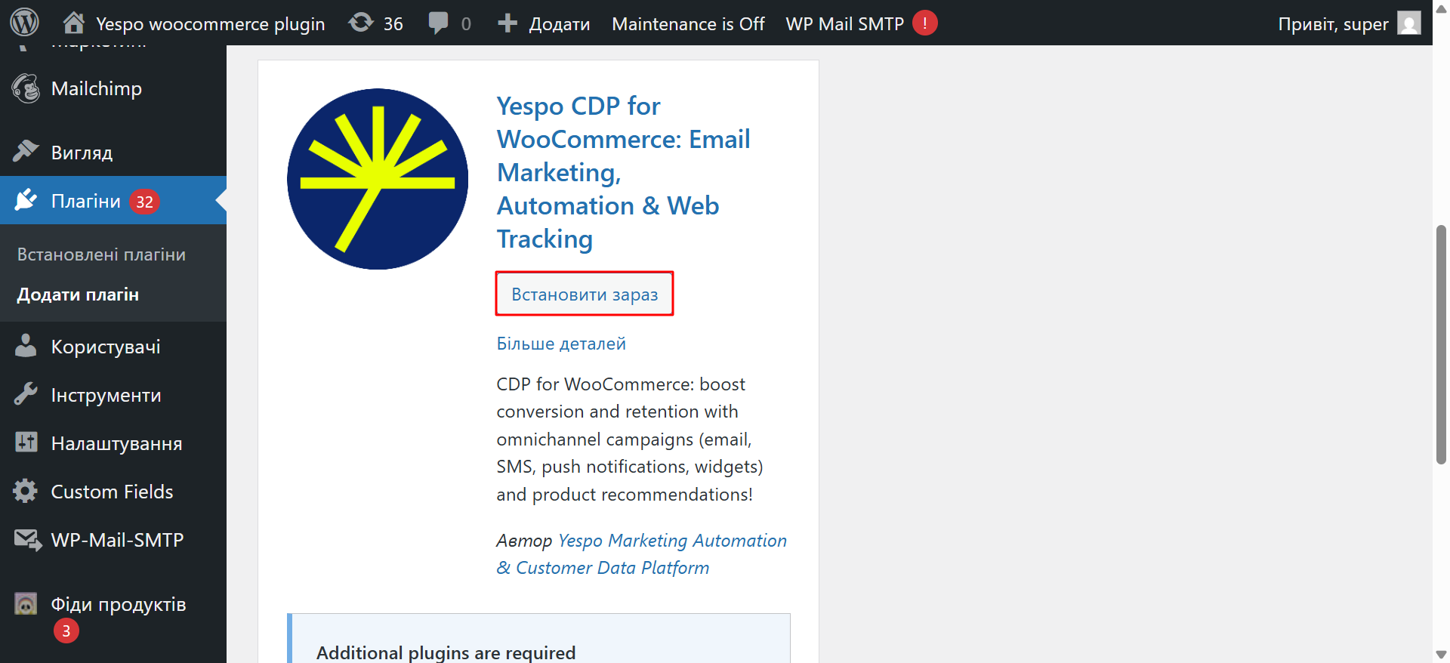Select Додати плагін submenu item
Screen dimensions: 1450x663
click(x=78, y=294)
